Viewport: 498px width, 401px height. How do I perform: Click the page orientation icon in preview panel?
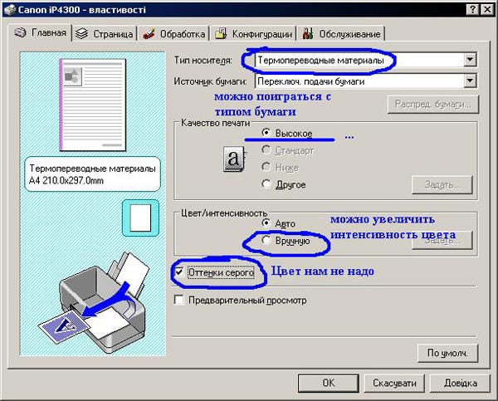140,218
